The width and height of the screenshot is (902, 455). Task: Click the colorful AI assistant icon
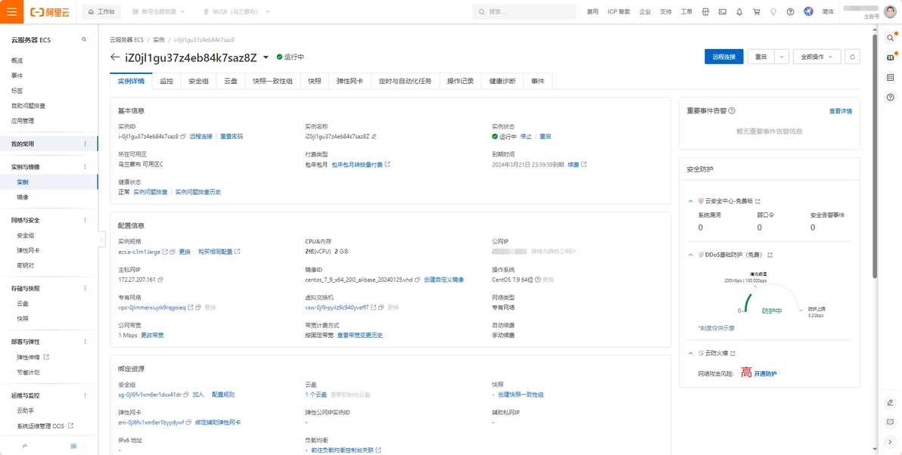(808, 11)
